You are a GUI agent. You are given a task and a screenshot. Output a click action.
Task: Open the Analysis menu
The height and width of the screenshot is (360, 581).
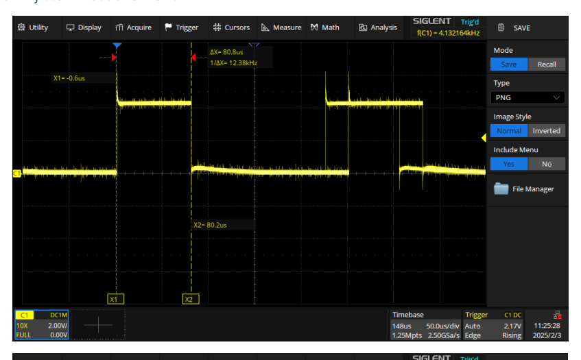pyautogui.click(x=379, y=27)
